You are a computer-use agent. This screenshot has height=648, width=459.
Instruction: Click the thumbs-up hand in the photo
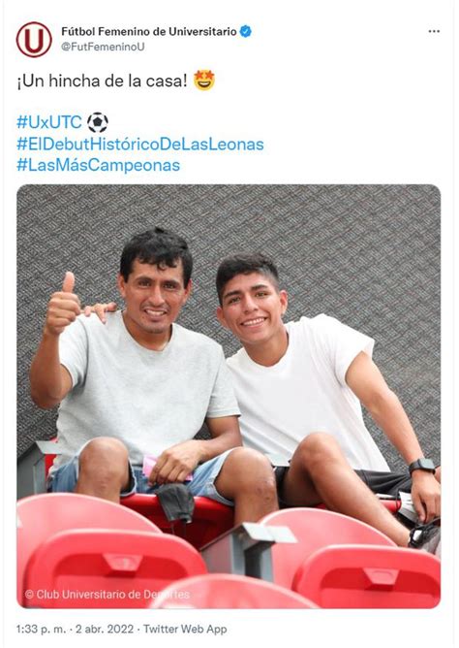coord(62,304)
